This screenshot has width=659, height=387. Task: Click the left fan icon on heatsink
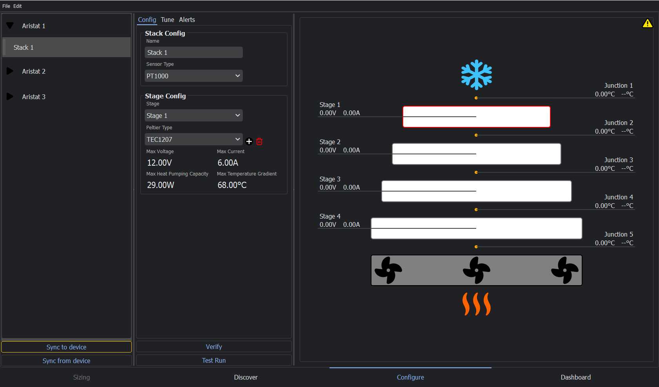[x=388, y=270]
